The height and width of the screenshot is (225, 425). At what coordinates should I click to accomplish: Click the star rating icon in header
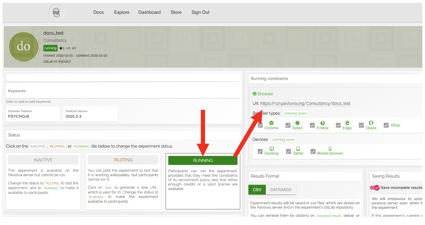click(61, 48)
